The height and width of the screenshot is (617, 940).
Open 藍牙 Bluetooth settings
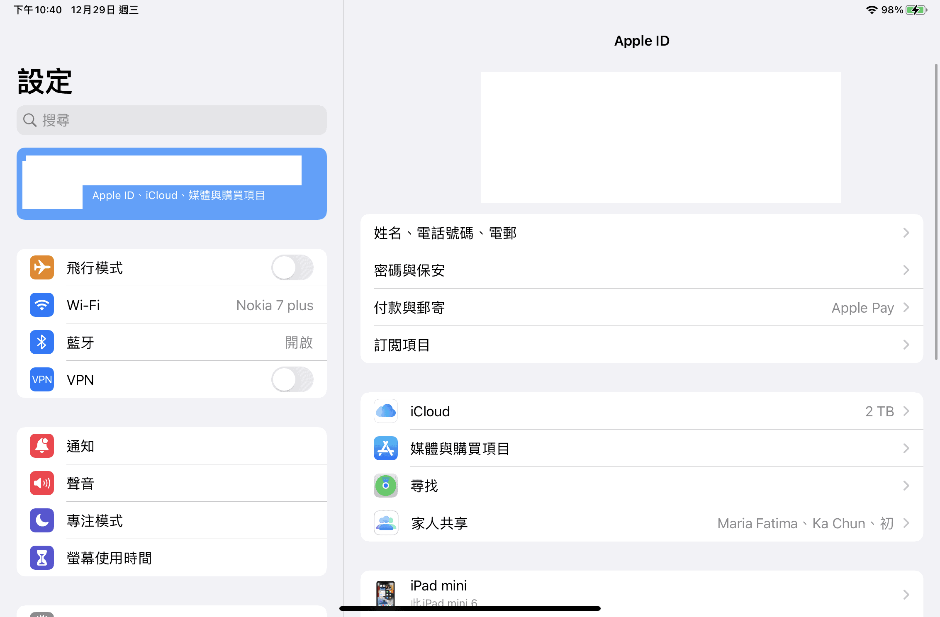click(172, 342)
